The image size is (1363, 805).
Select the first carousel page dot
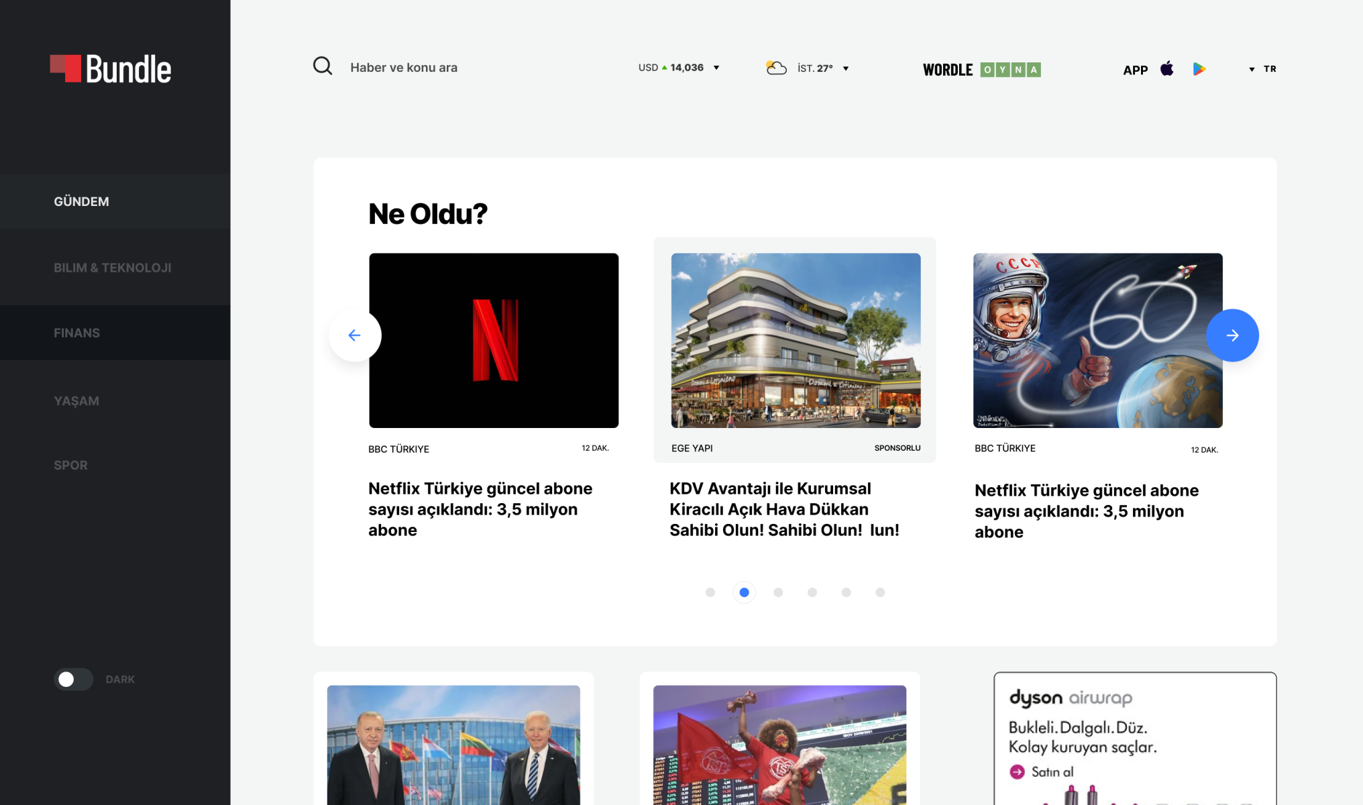(710, 592)
